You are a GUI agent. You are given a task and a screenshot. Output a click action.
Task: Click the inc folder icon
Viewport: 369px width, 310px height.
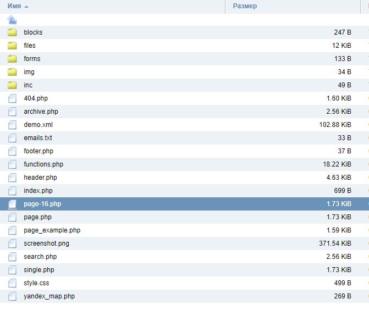point(12,85)
